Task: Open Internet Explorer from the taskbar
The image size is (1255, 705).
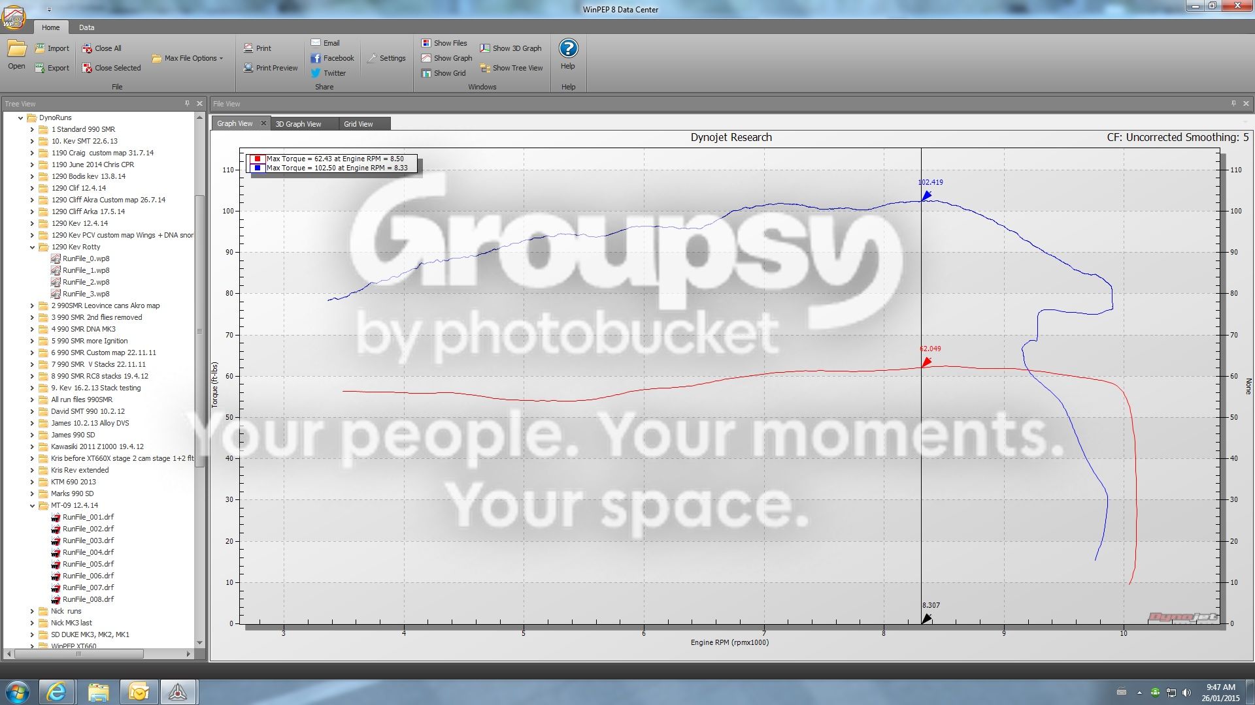Action: [x=57, y=692]
